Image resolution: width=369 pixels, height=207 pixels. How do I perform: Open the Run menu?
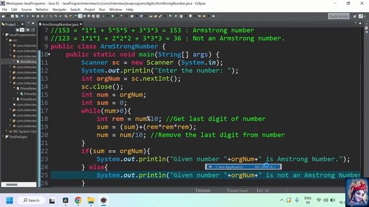[x=102, y=10]
